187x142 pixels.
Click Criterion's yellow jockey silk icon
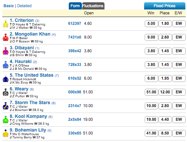(6, 24)
